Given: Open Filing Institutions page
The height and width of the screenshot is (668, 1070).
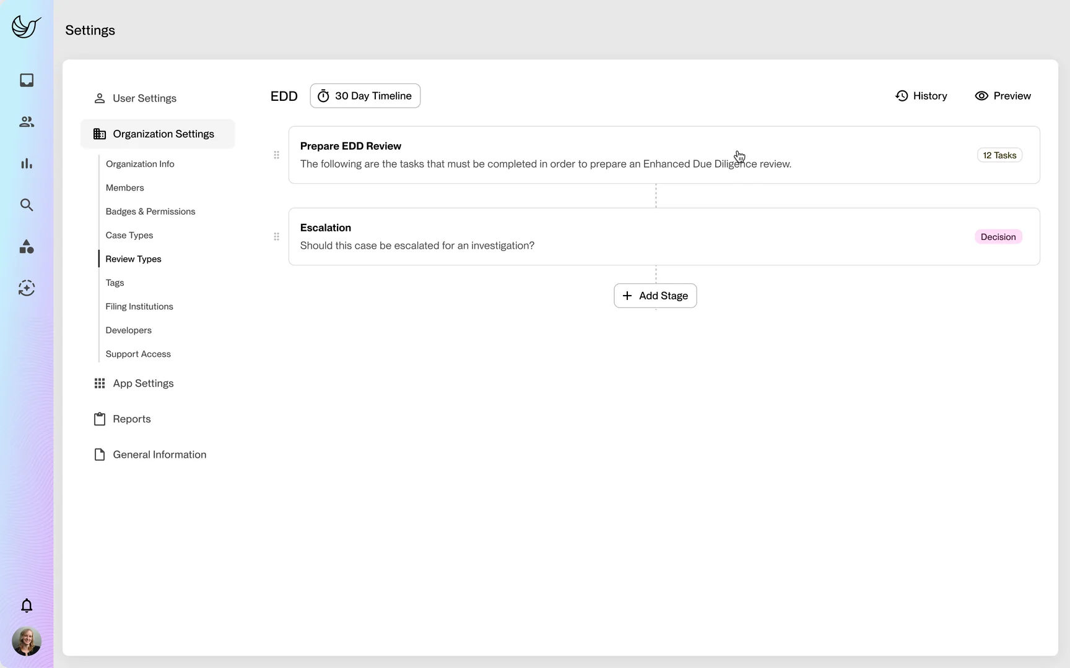Looking at the screenshot, I should (139, 307).
